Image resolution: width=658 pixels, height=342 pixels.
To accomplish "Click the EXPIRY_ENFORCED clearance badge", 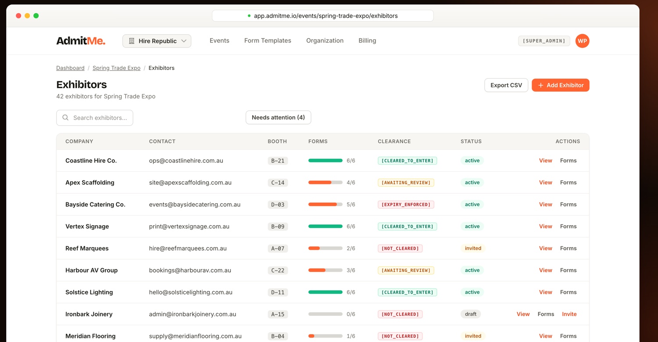I will (x=406, y=205).
